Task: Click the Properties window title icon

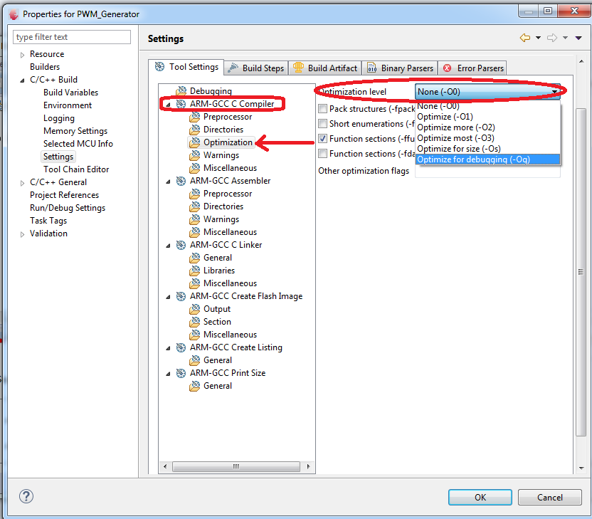Action: coord(14,14)
